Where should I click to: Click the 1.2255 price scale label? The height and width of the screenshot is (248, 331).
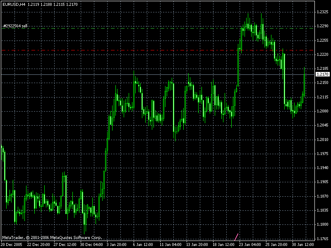(323, 40)
